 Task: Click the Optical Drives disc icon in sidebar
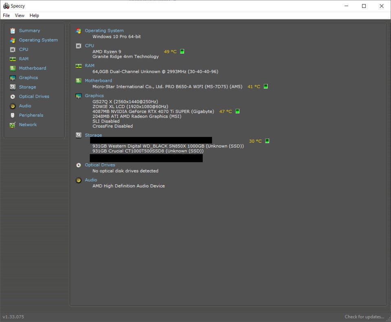point(13,96)
